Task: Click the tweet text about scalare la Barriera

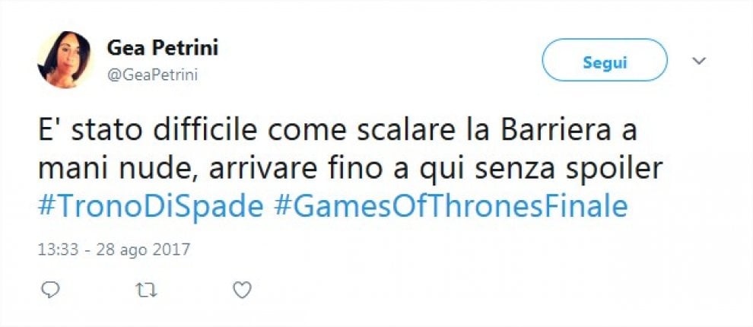Action: point(350,151)
